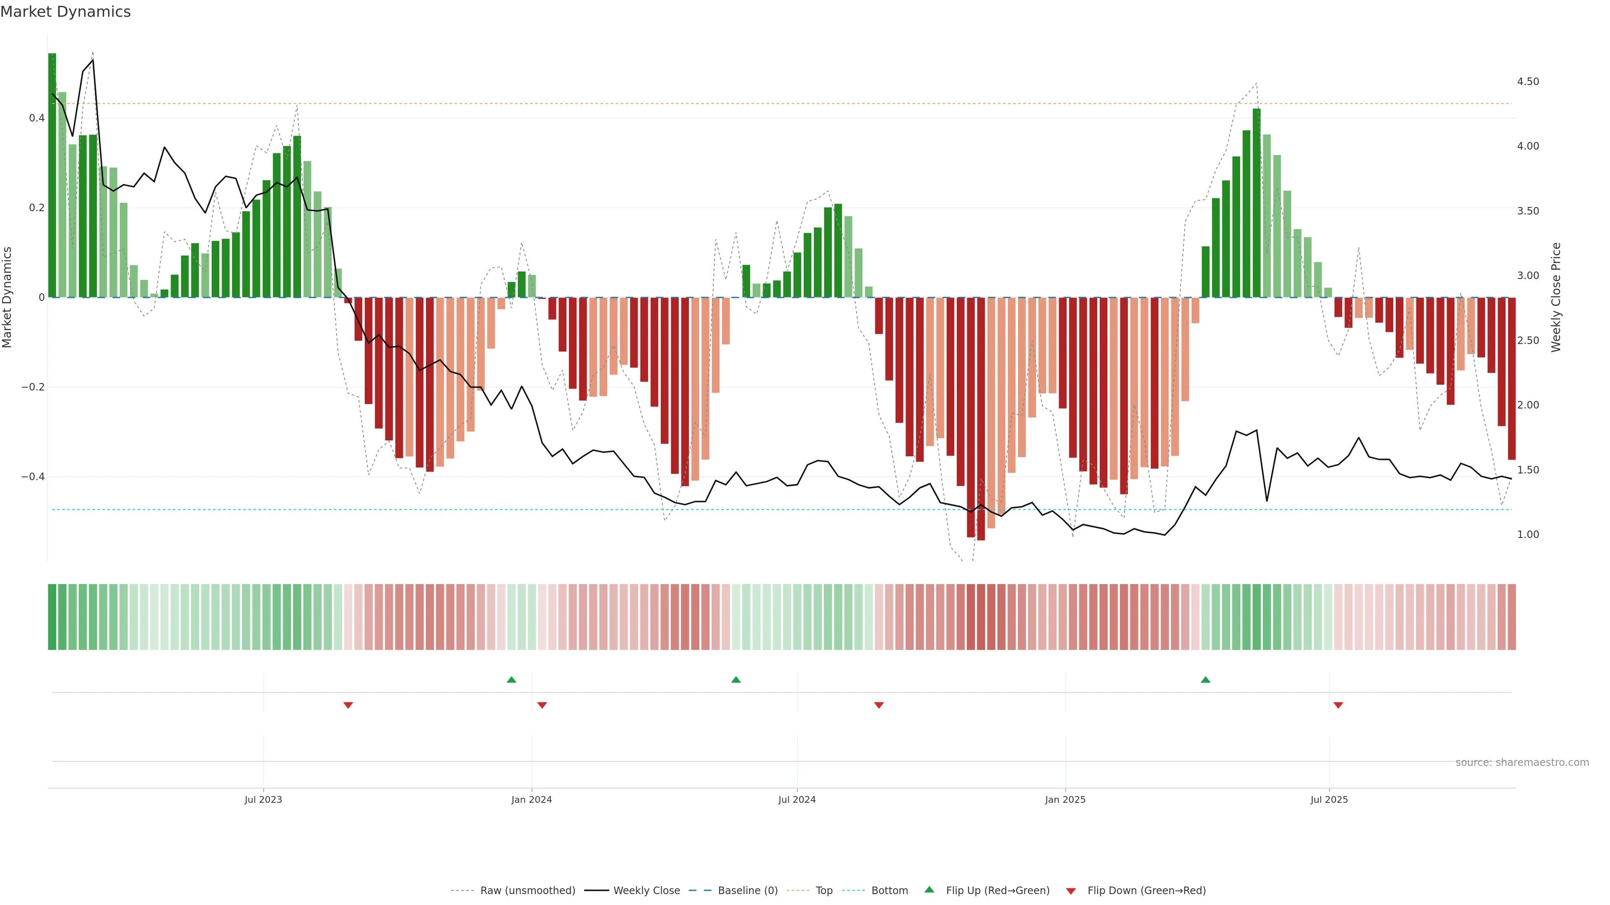The image size is (1610, 905).
Task: Click the source: sharemaestro.com text
Action: (1522, 763)
